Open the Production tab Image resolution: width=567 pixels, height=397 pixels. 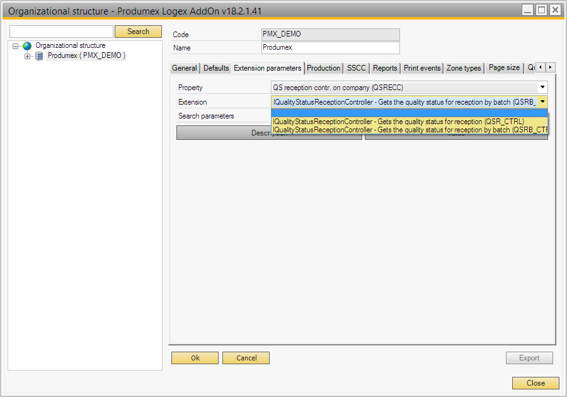click(x=323, y=68)
